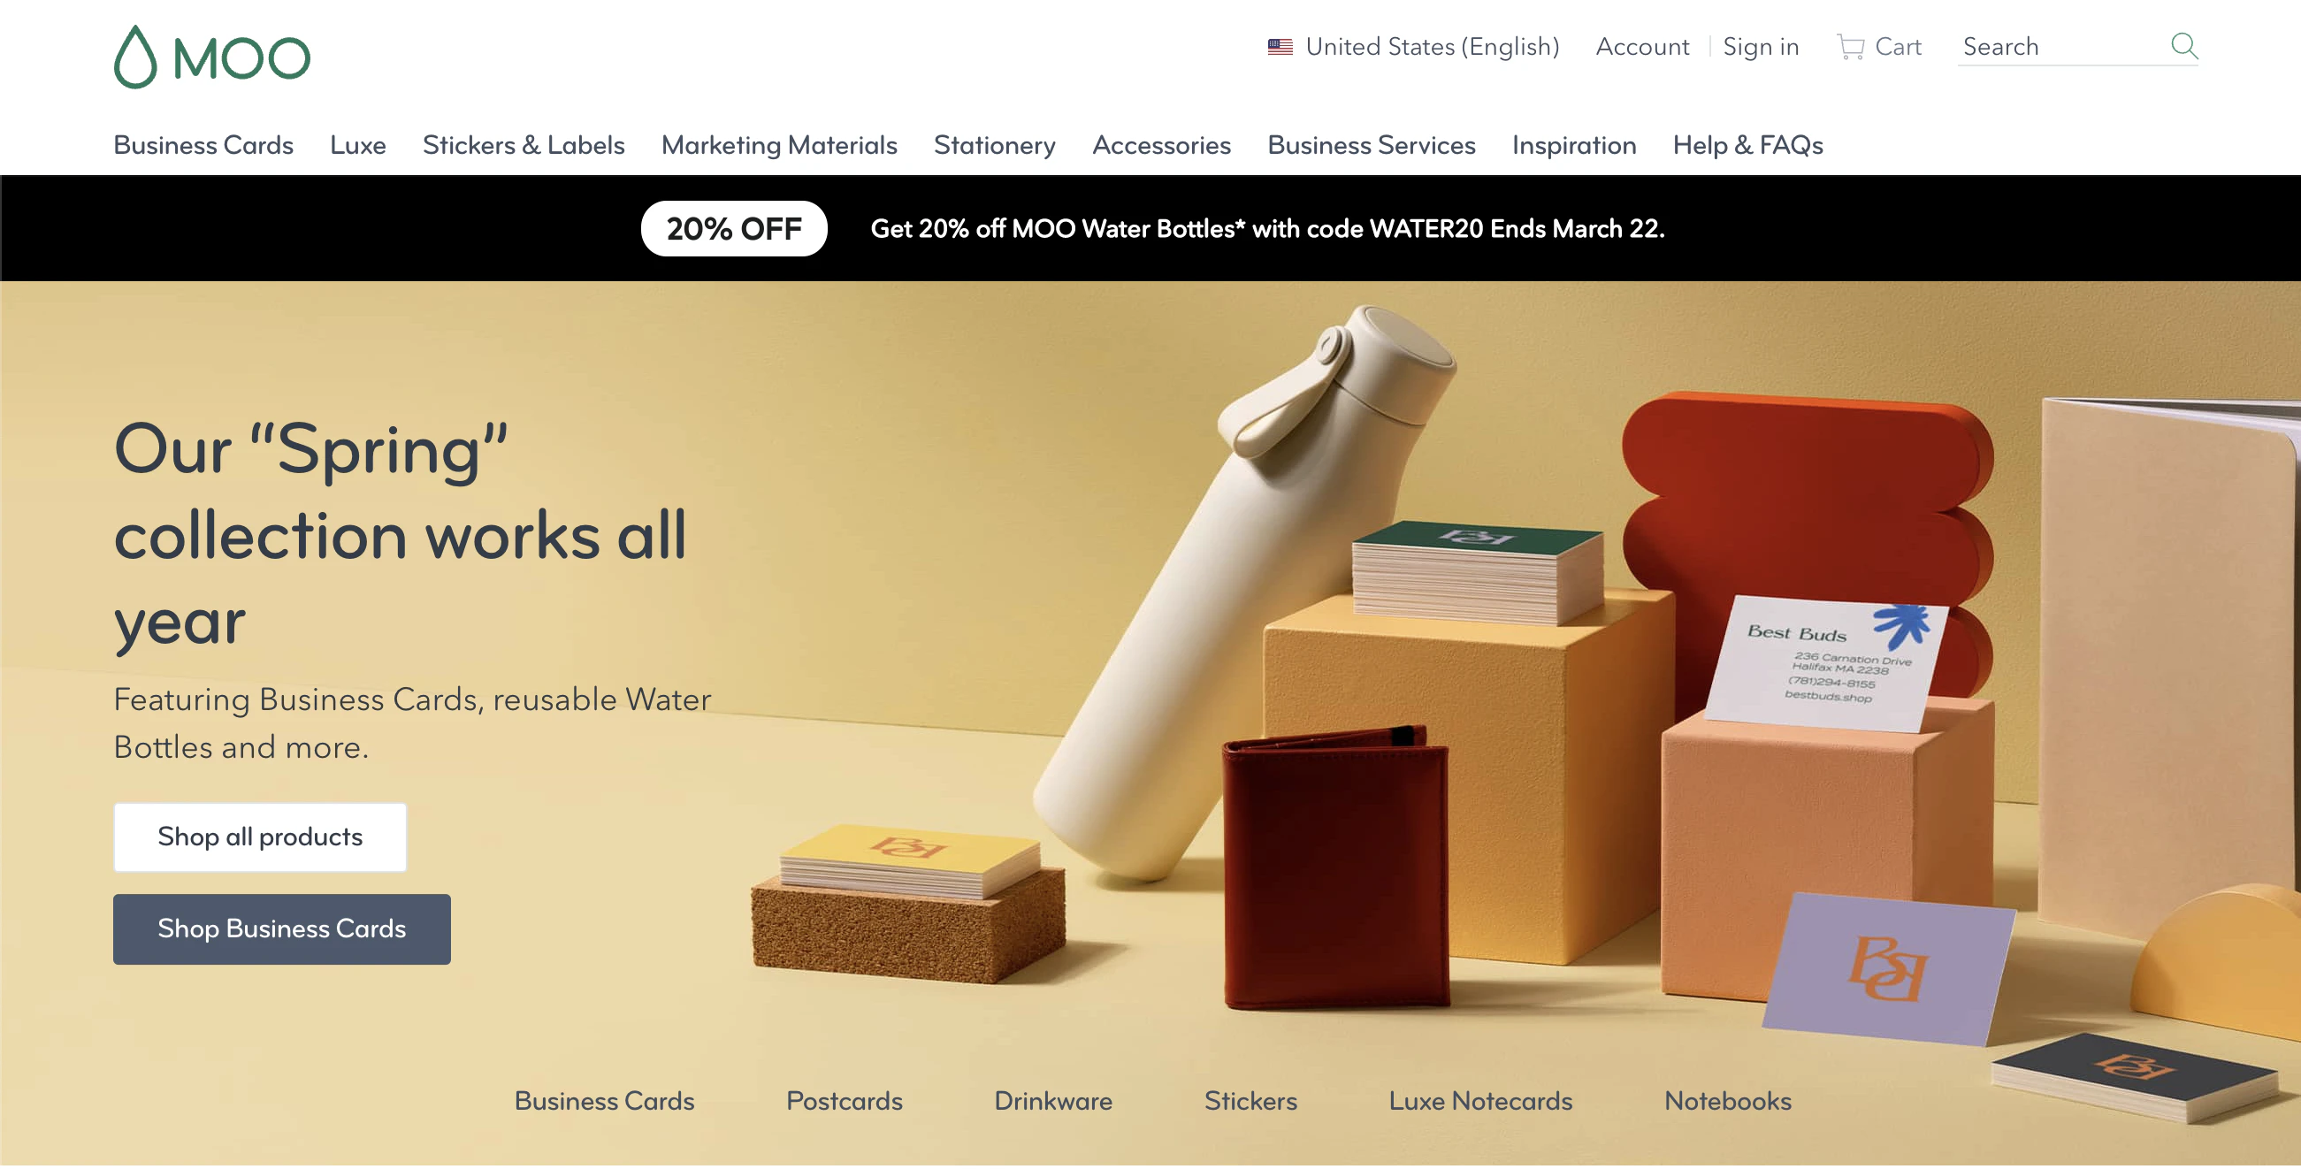Screen dimensions: 2301x1169
Task: Open the Account link
Action: (x=1642, y=47)
